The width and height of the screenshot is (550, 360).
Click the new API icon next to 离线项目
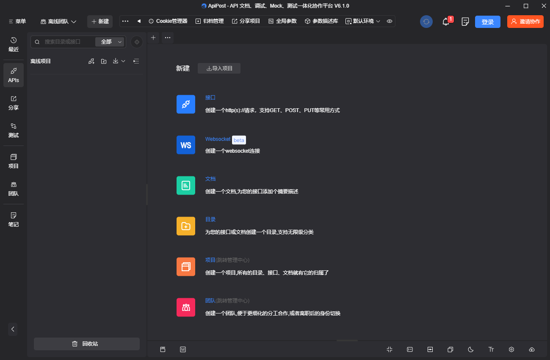pos(91,61)
